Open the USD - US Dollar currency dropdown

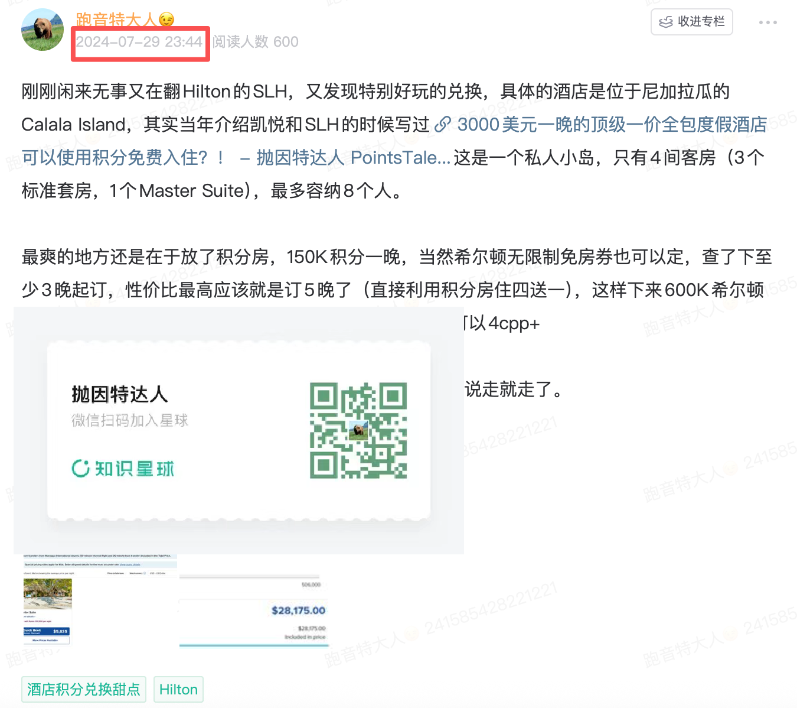pyautogui.click(x=159, y=573)
